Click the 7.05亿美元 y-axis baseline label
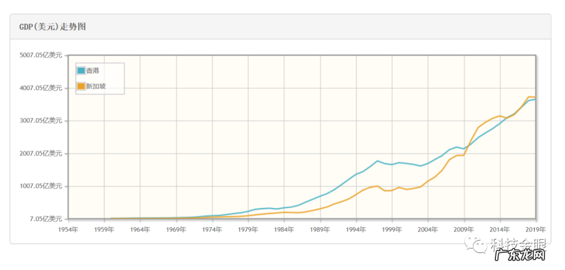 (x=47, y=219)
